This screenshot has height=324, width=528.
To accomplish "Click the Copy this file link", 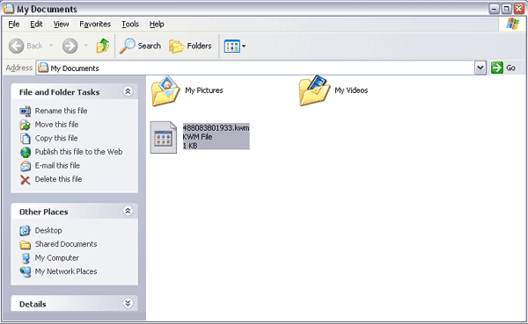I will [56, 138].
